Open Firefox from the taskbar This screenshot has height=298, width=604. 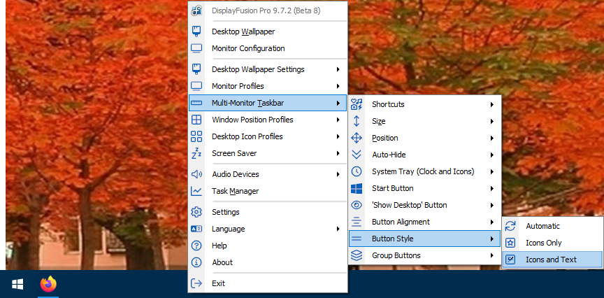click(48, 284)
